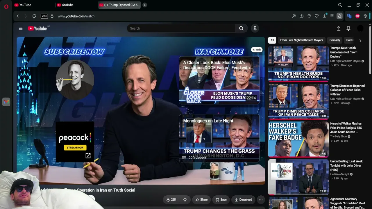Screen dimensions: 372x209
Task: Open the ABP ad blocker extension
Action: pyautogui.click(x=357, y=16)
